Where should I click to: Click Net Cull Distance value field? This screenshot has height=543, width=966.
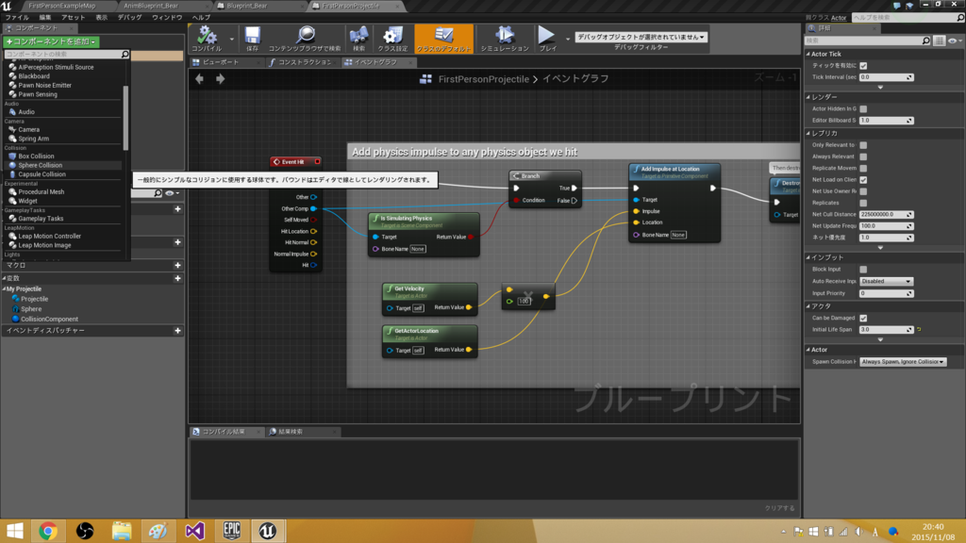tap(886, 215)
